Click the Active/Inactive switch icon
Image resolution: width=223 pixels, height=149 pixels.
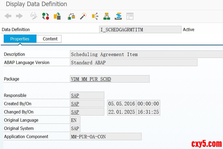coord(46,16)
